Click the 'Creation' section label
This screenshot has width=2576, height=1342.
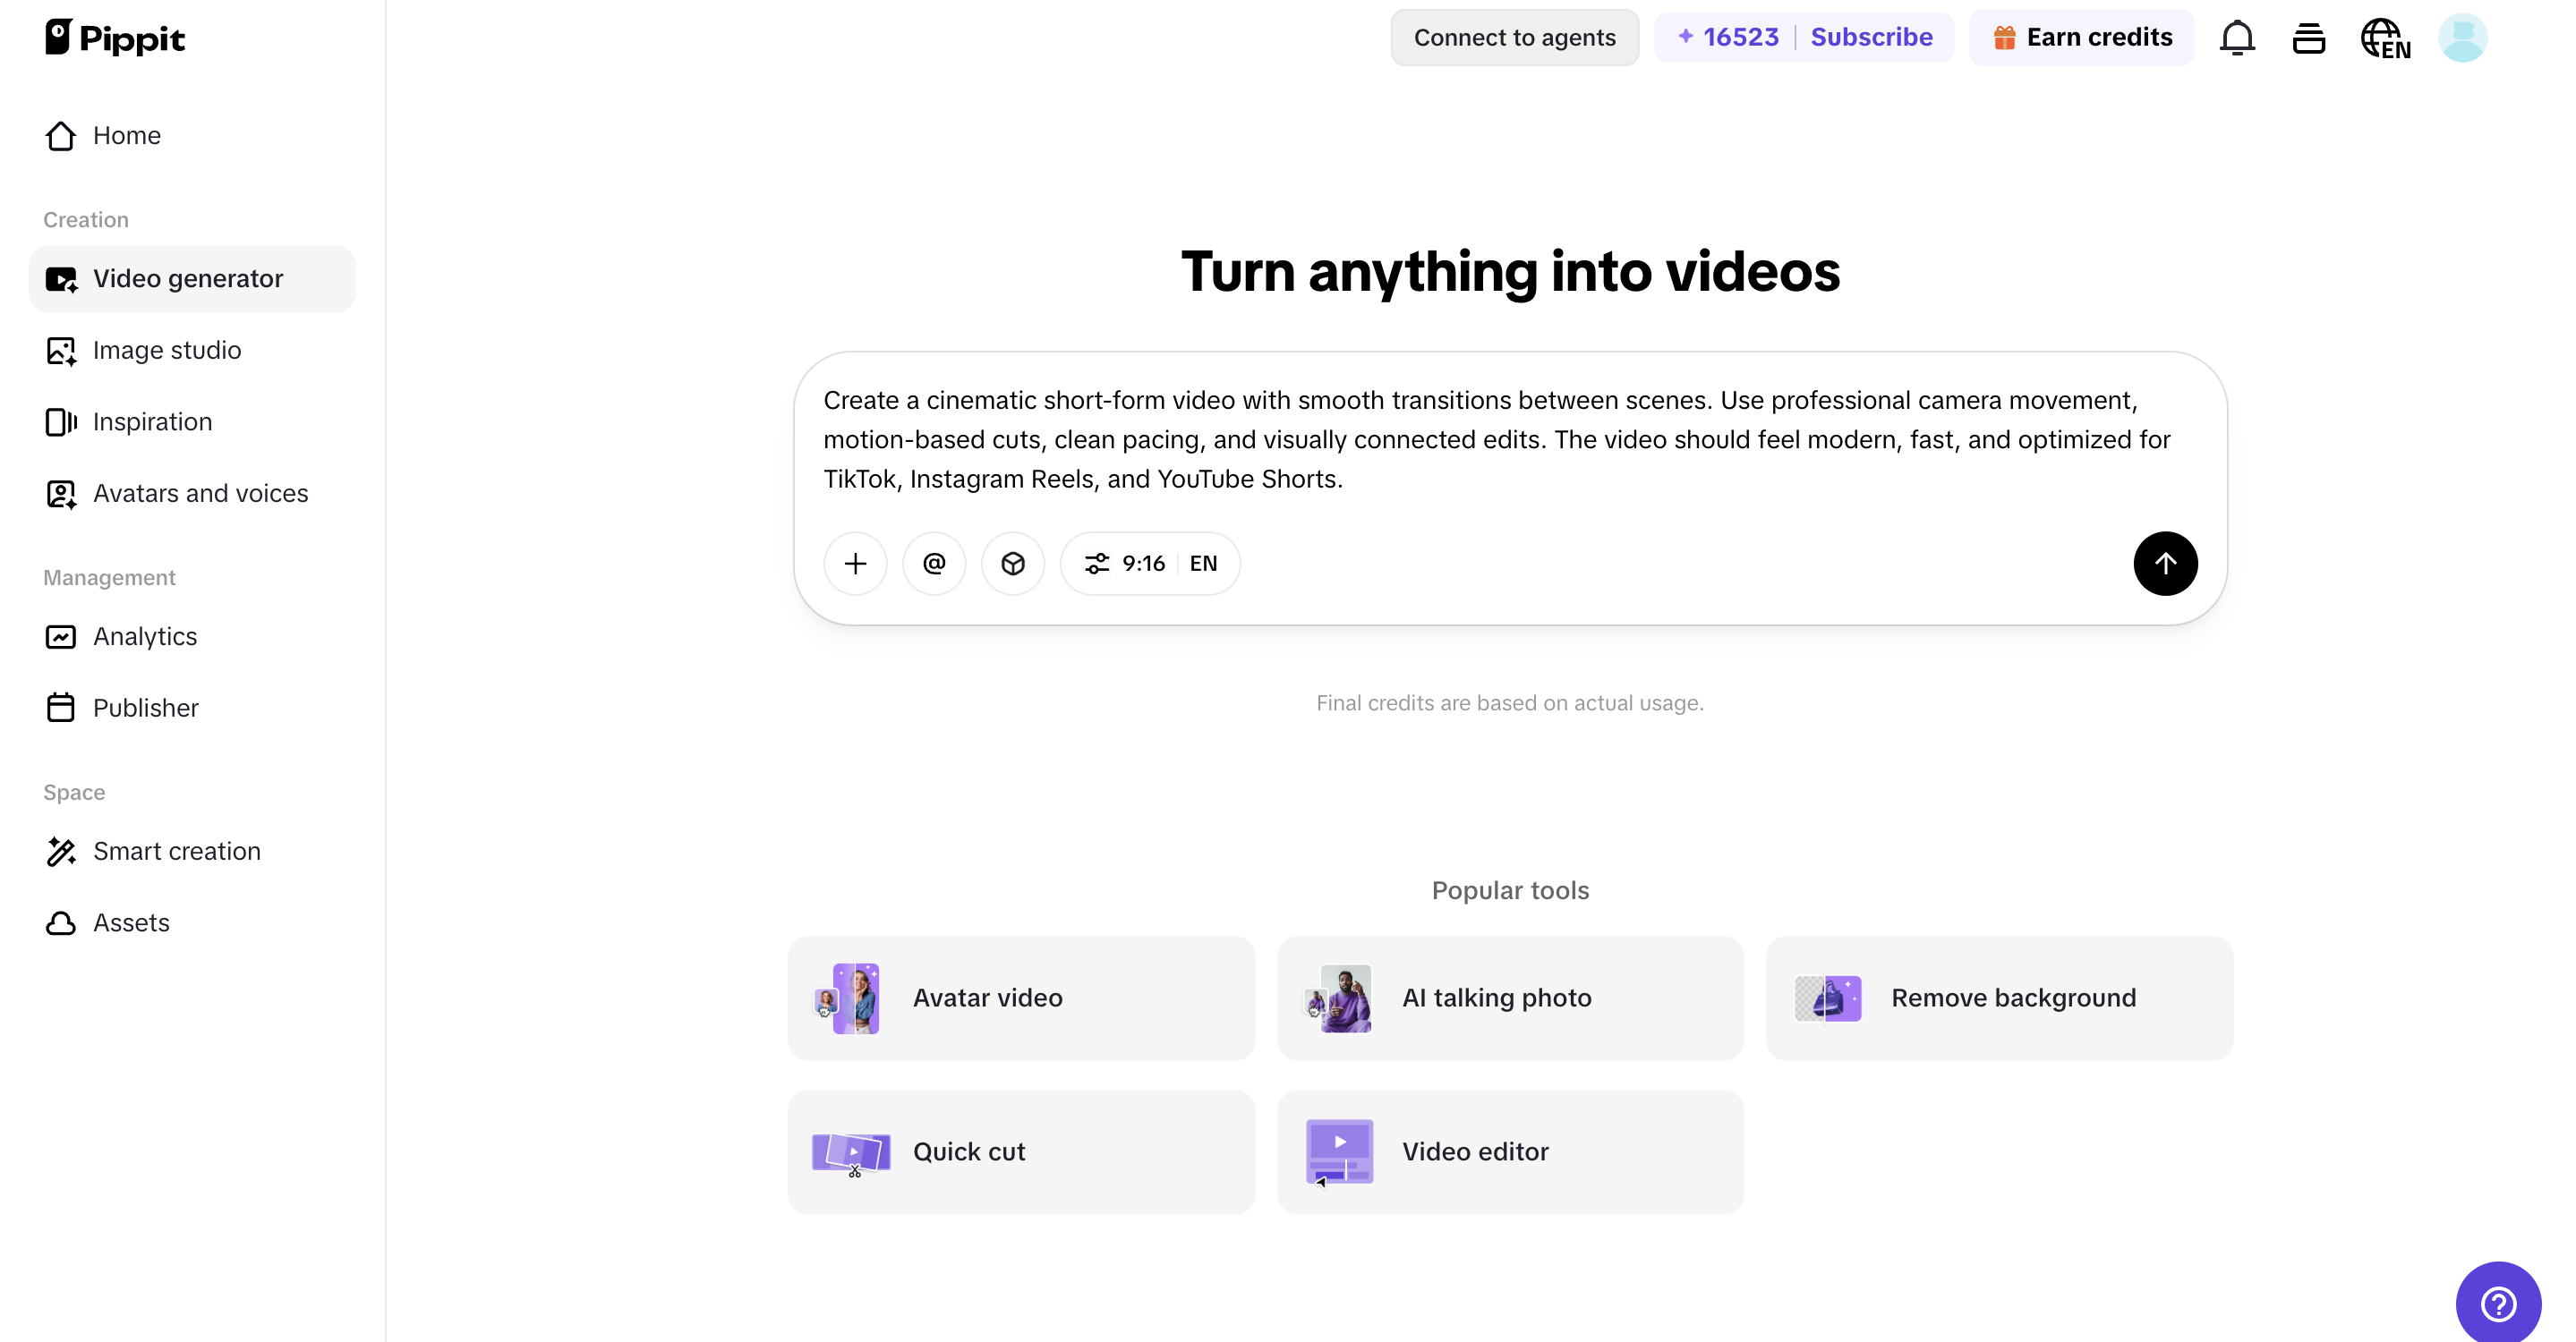86,220
